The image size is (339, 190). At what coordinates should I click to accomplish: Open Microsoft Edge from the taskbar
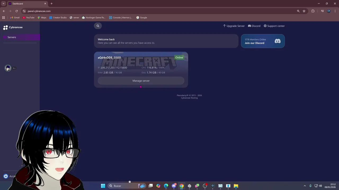tap(166, 186)
